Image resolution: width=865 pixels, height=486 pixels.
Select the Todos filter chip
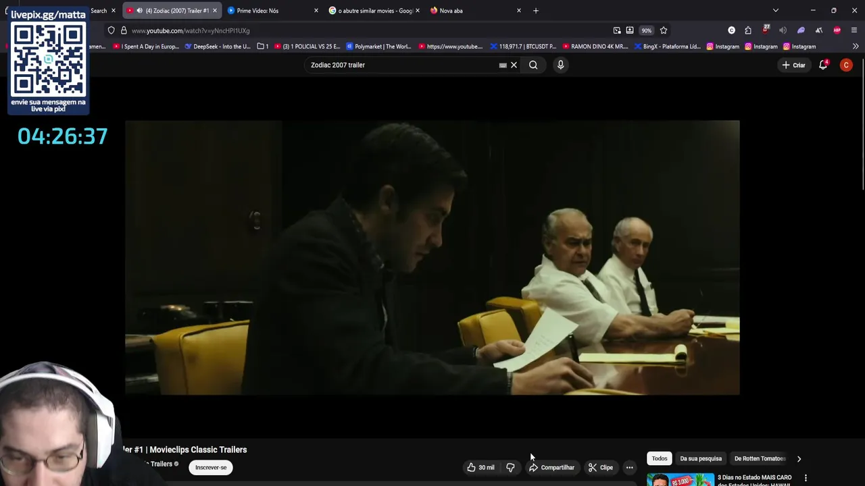[x=660, y=458]
